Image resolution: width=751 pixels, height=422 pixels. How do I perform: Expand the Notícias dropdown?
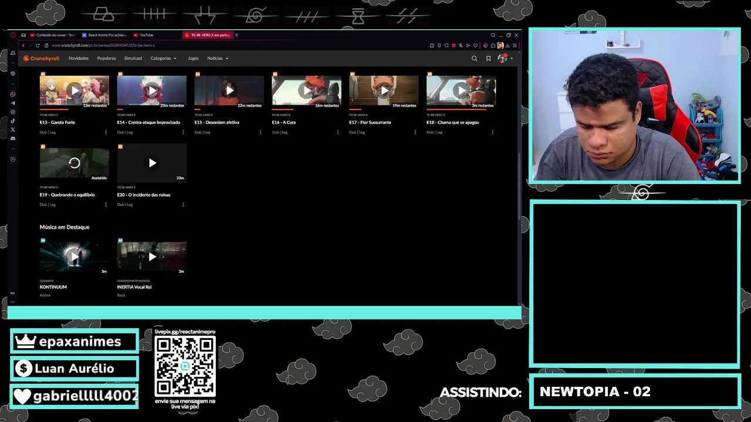[217, 59]
